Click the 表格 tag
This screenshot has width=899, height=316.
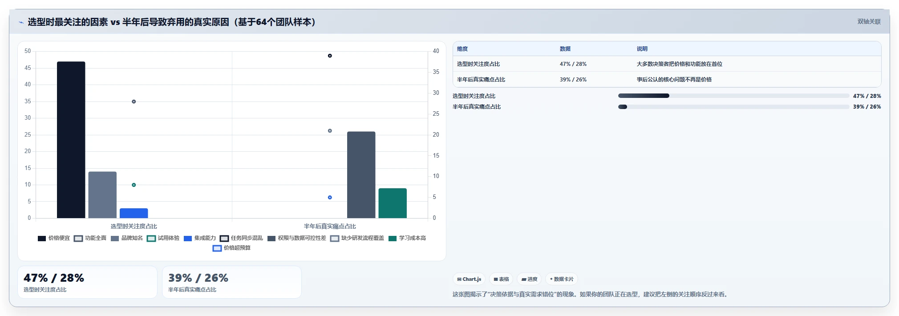point(501,279)
